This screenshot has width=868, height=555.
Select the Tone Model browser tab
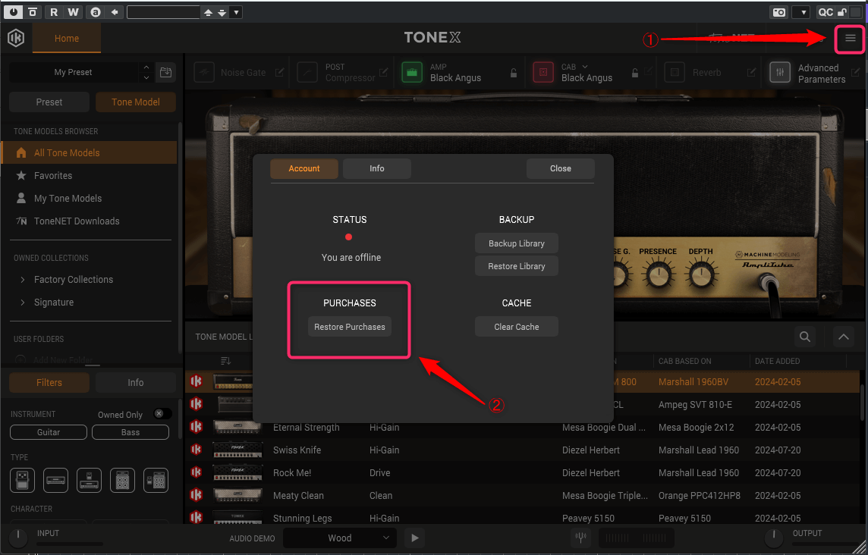(136, 102)
